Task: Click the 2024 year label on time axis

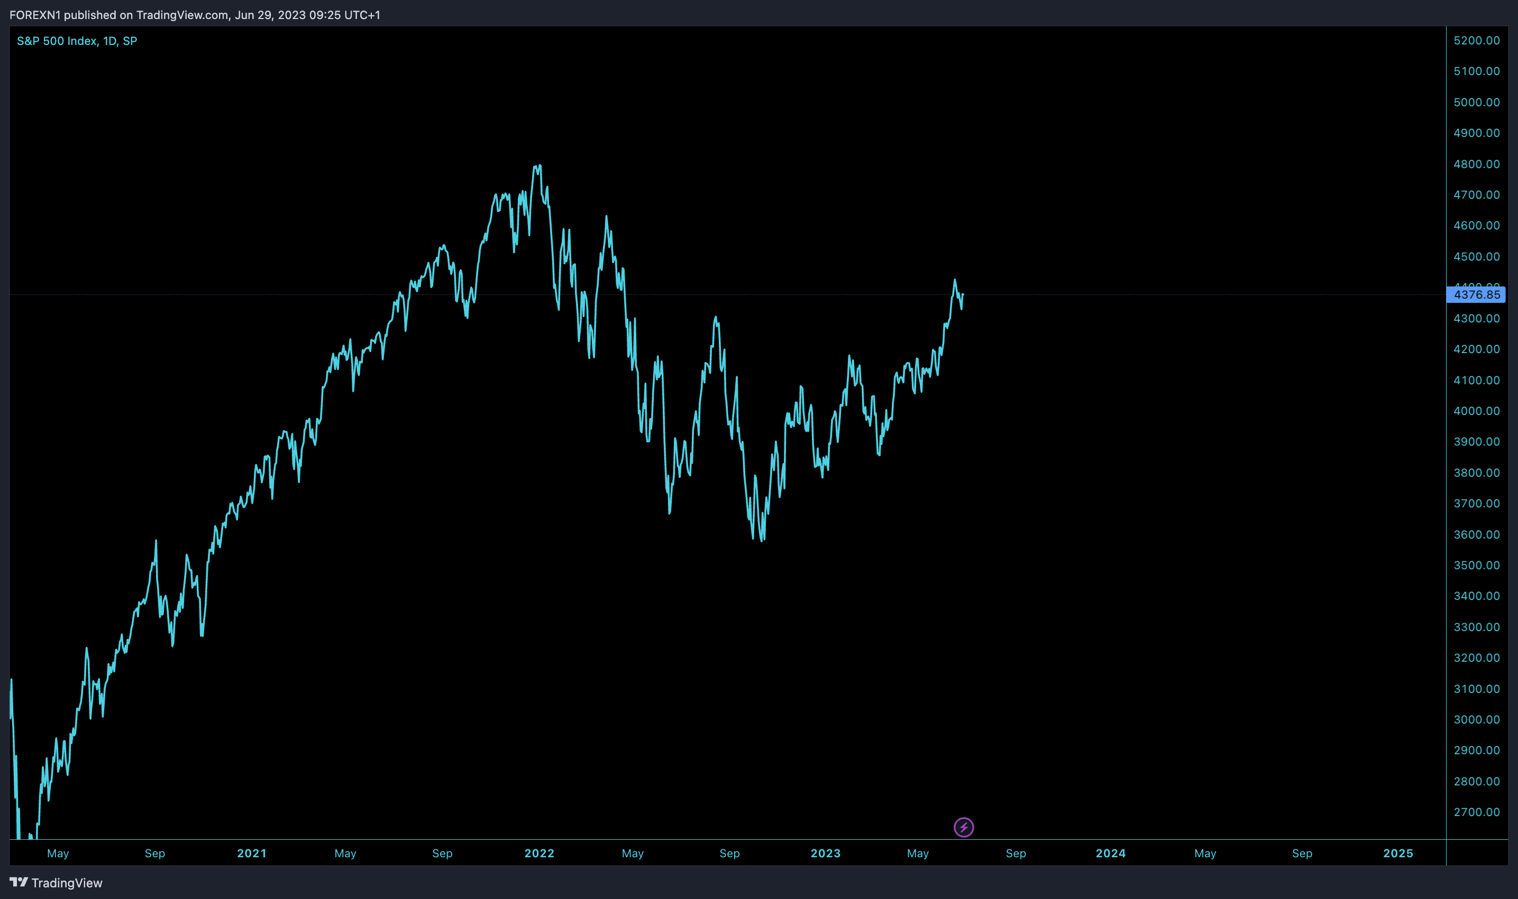Action: 1111,853
